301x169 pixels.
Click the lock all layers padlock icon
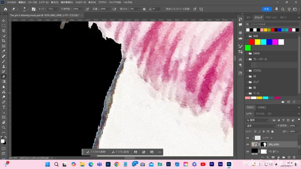pyautogui.click(x=272, y=131)
